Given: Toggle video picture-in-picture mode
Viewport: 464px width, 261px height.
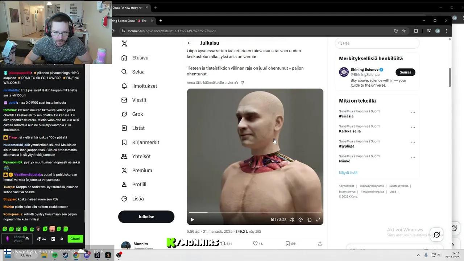Looking at the screenshot, I should [x=309, y=220].
